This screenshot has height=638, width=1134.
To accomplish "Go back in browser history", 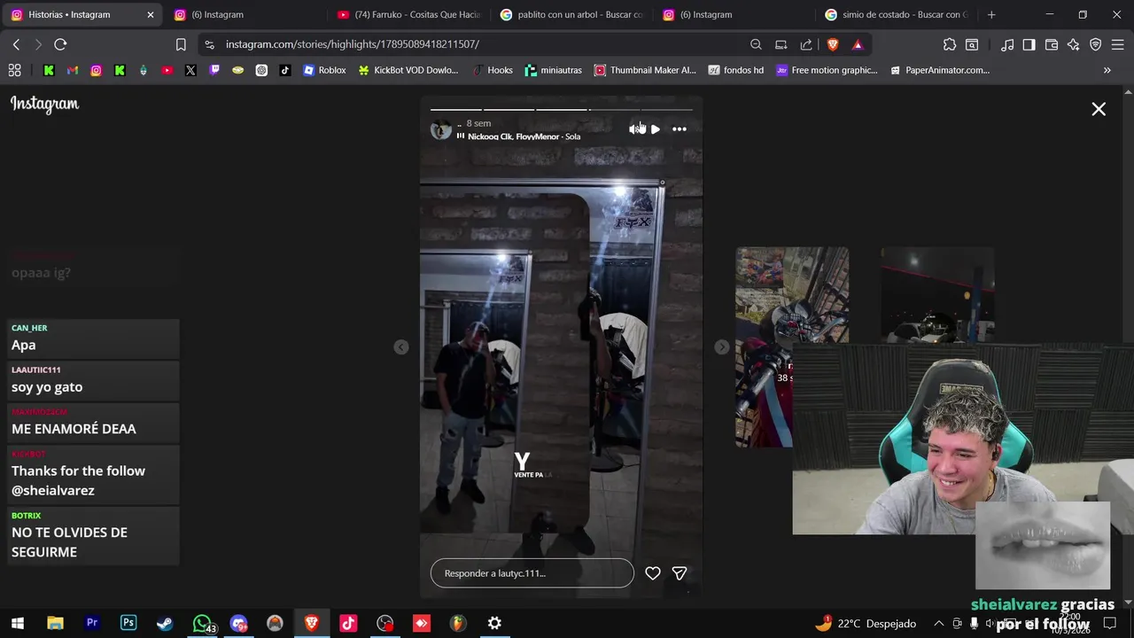I will click(16, 44).
